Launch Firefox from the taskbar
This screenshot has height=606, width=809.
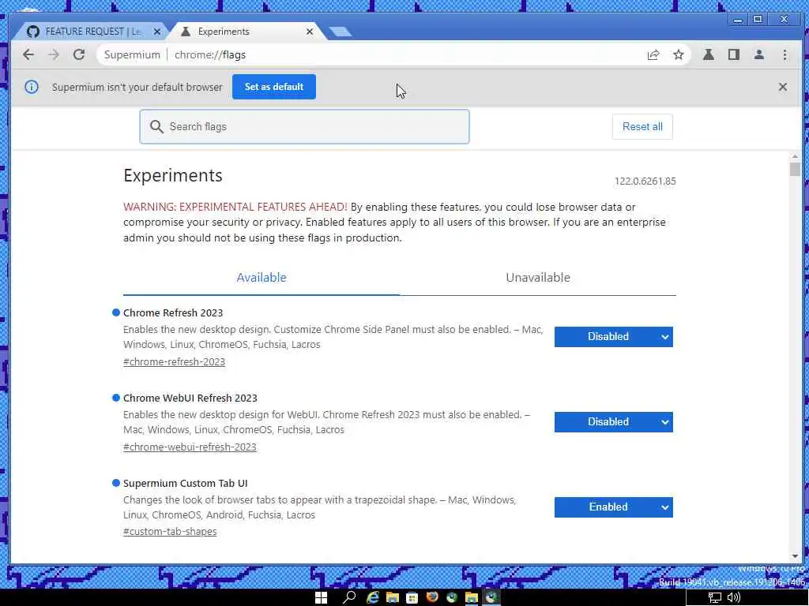[x=432, y=598]
